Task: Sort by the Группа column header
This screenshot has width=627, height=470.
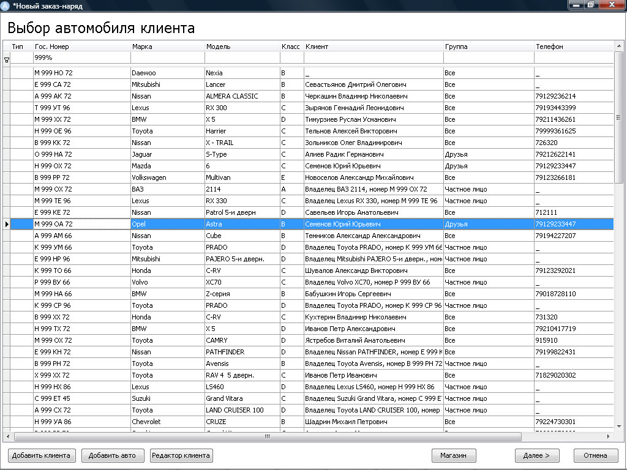Action: tap(489, 47)
